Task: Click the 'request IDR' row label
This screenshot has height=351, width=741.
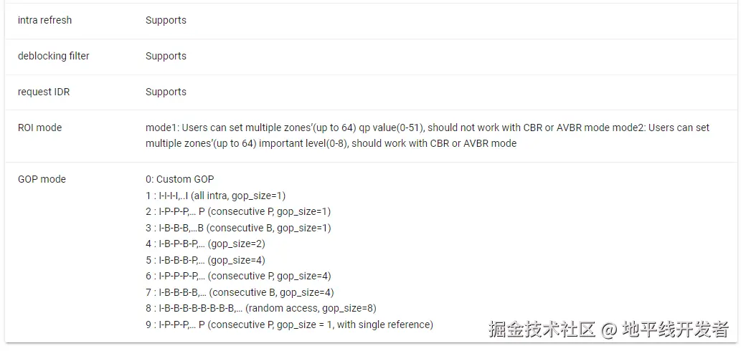Action: (x=43, y=92)
